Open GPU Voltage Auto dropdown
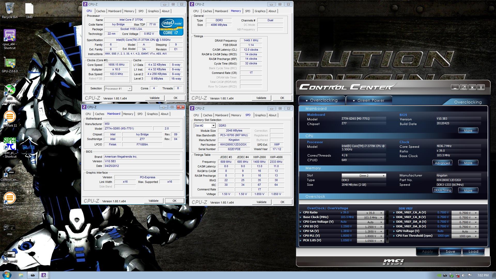 (465, 231)
